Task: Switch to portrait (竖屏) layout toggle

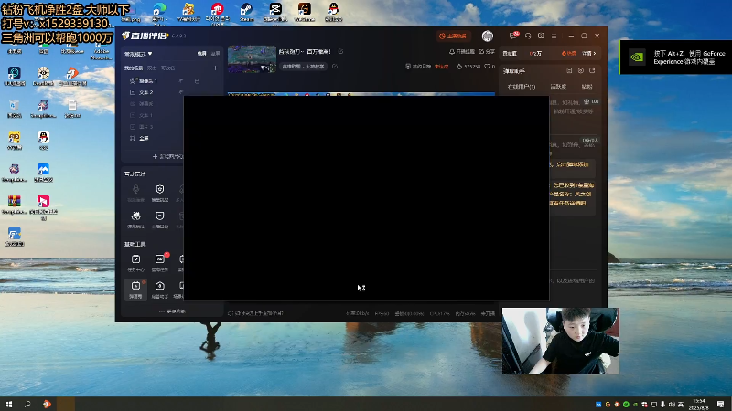Action: point(215,54)
